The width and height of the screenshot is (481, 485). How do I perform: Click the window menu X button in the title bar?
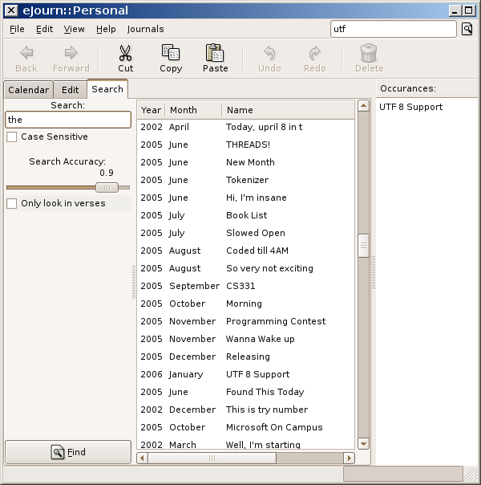click(11, 10)
